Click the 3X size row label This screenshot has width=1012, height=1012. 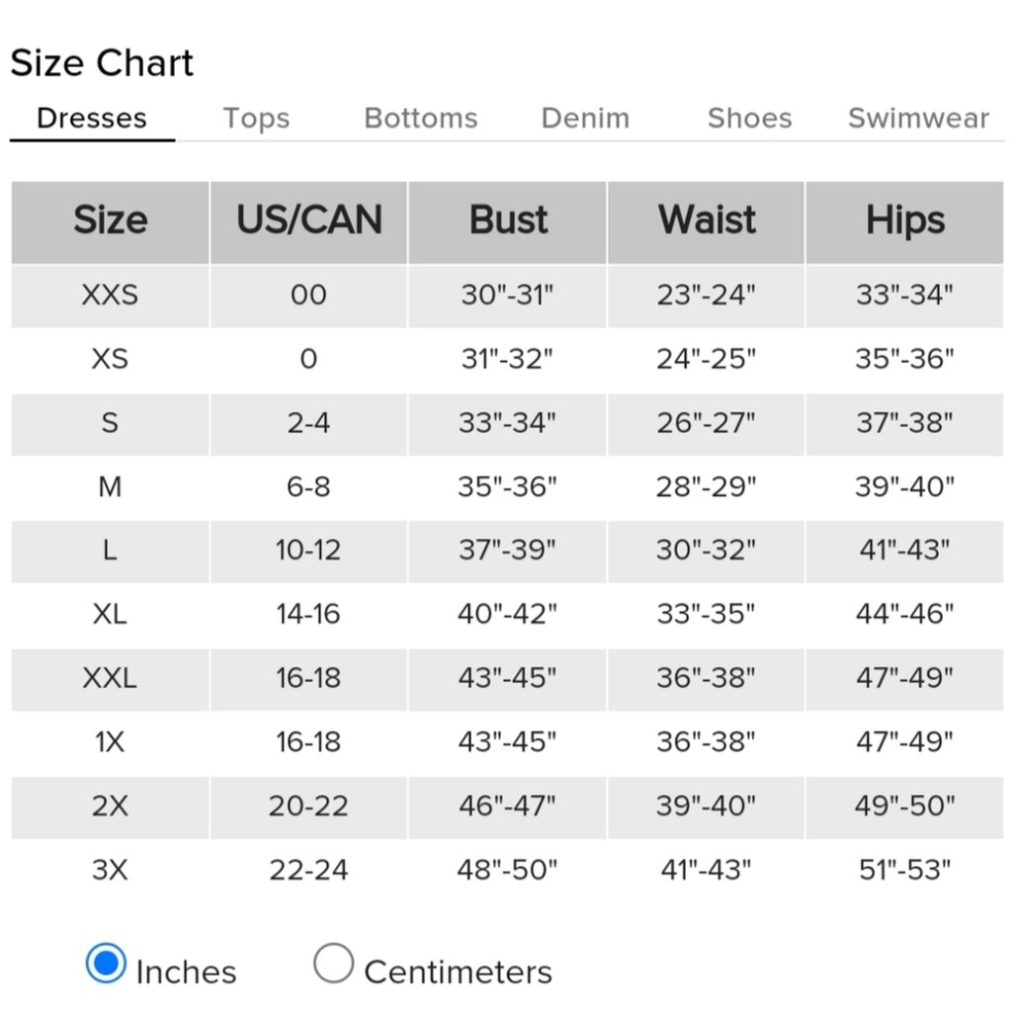(x=110, y=870)
